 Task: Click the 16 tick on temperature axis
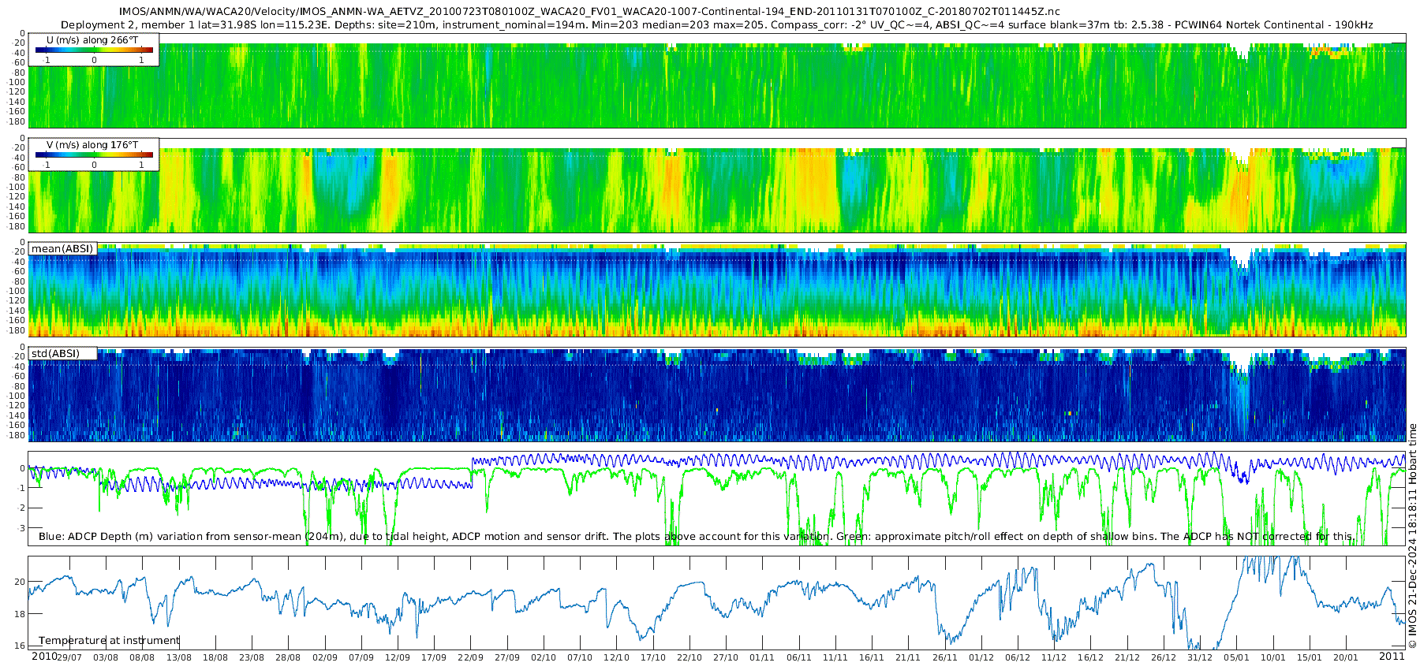tap(20, 646)
